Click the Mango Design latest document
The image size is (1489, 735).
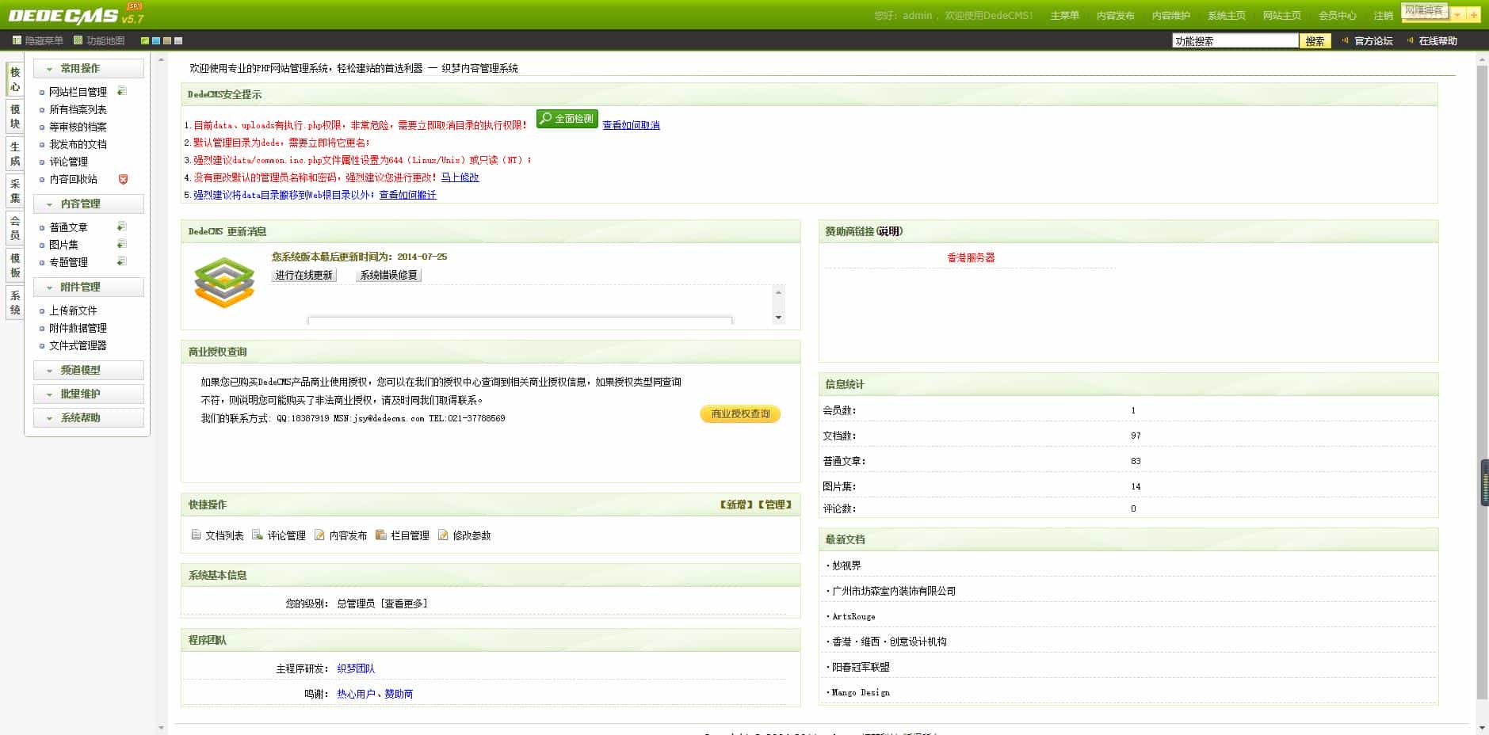tap(861, 692)
